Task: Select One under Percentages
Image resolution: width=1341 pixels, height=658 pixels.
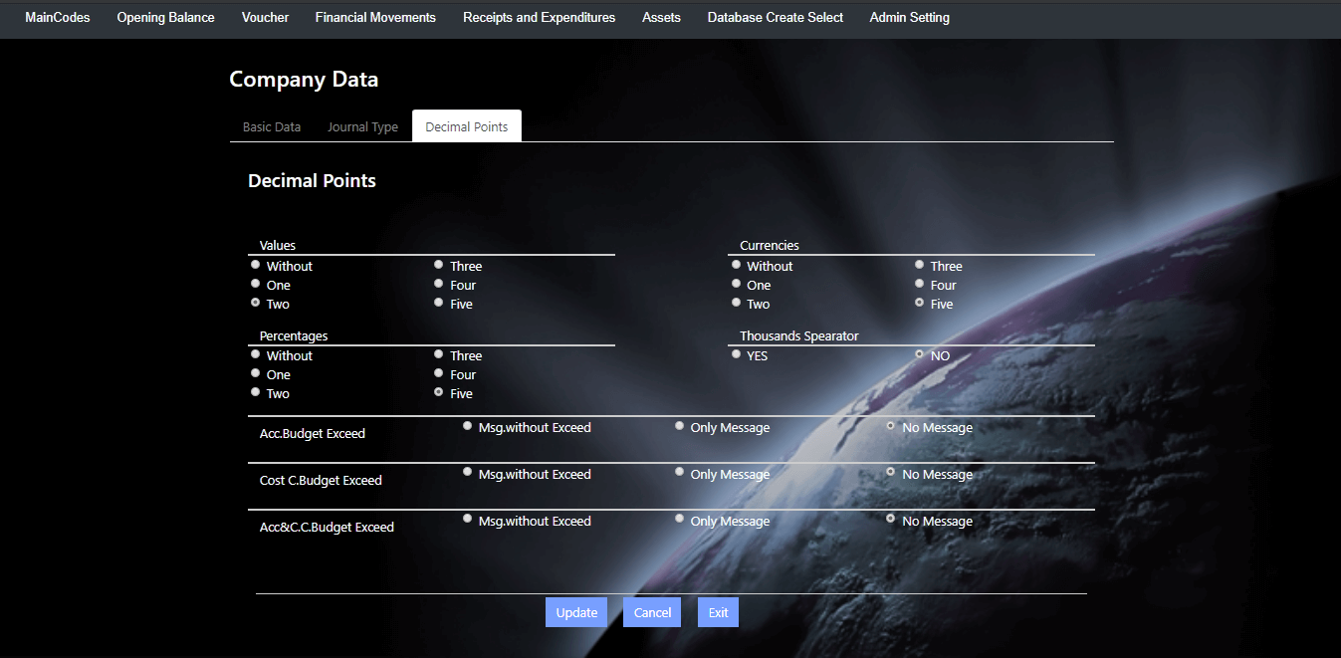Action: (x=256, y=373)
